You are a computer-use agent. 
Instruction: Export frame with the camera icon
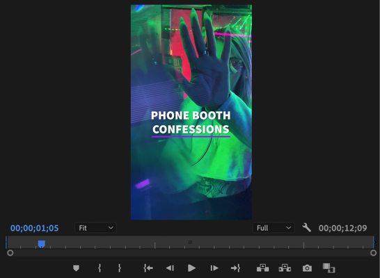click(307, 268)
